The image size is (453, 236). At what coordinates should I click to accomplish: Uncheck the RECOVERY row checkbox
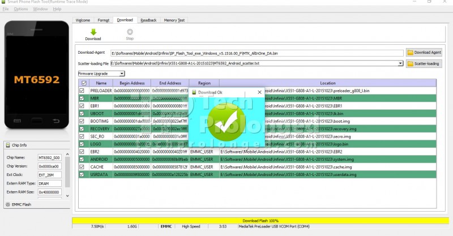coord(82,129)
